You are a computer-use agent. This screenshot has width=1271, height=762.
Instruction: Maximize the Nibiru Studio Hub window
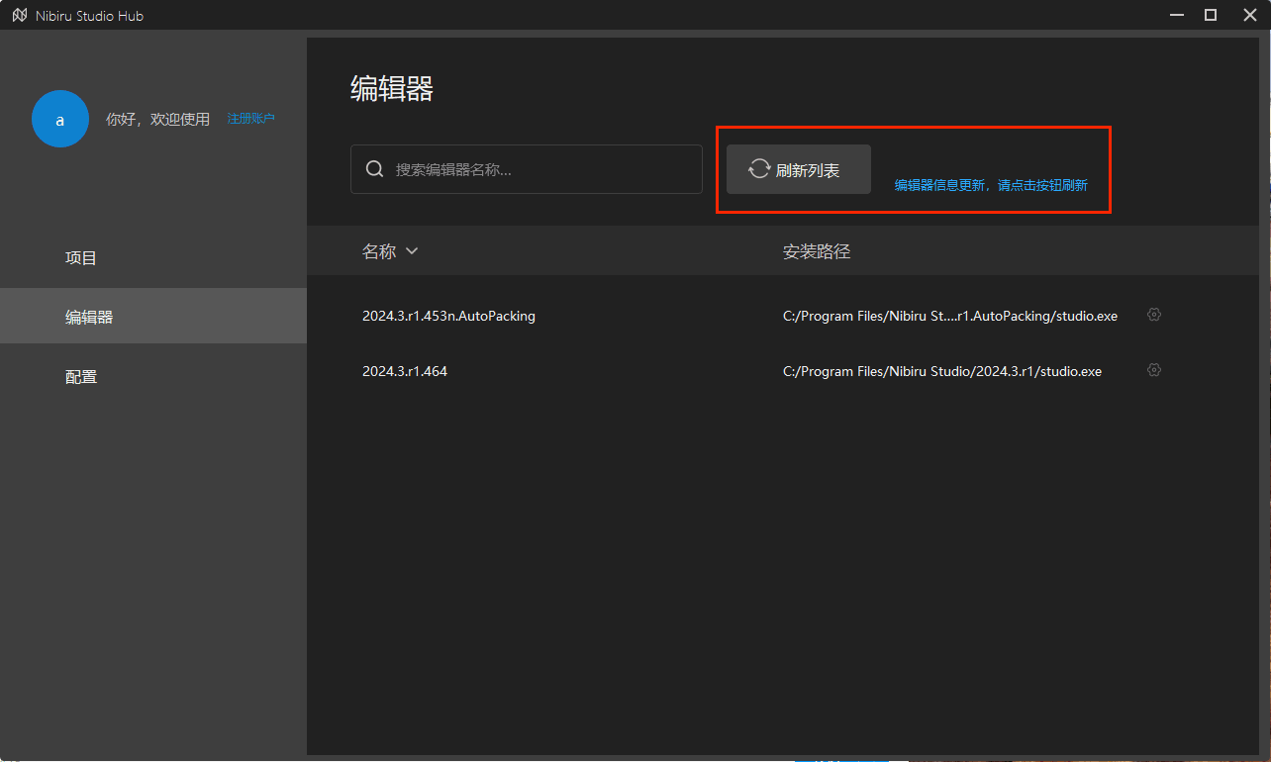(1210, 15)
